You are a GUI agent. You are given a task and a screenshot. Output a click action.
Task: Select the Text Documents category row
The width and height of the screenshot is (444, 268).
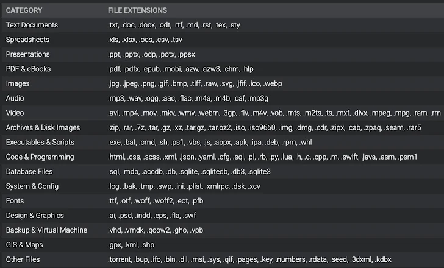32,25
